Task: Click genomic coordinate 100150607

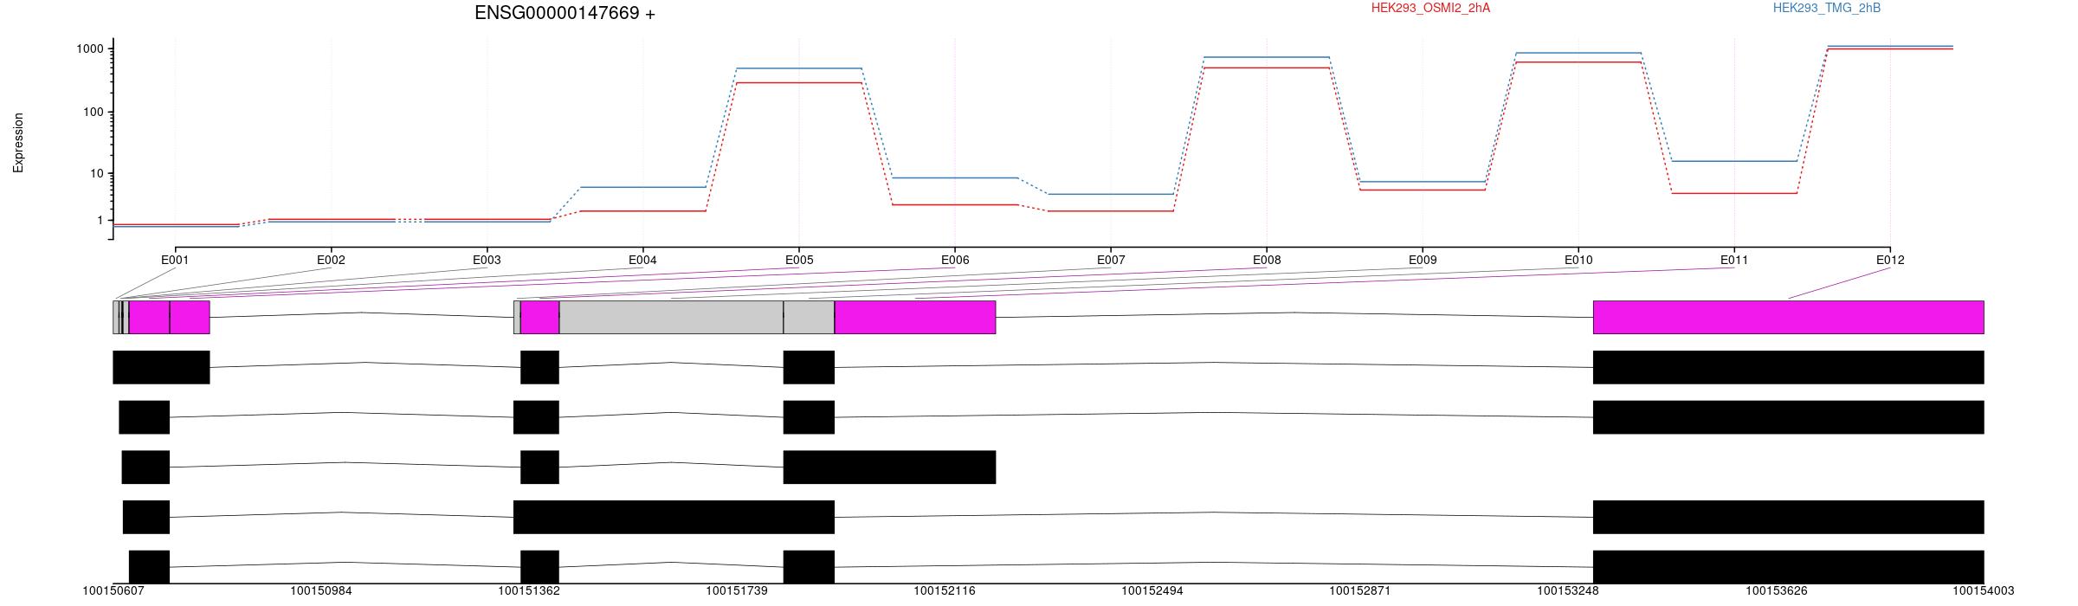Action: tap(113, 591)
